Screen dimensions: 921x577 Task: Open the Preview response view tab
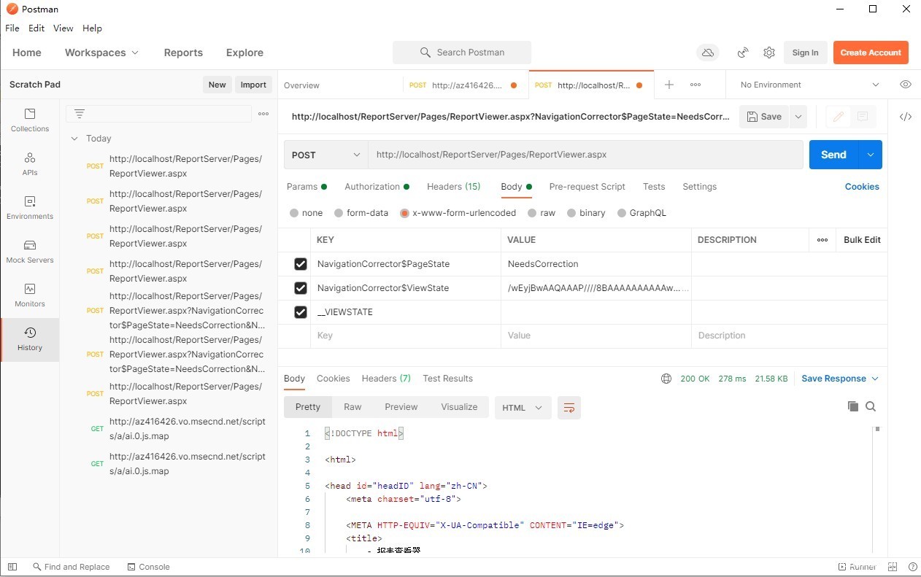[401, 407]
